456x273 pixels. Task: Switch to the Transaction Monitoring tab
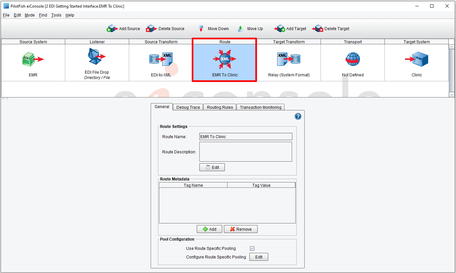[x=261, y=107]
